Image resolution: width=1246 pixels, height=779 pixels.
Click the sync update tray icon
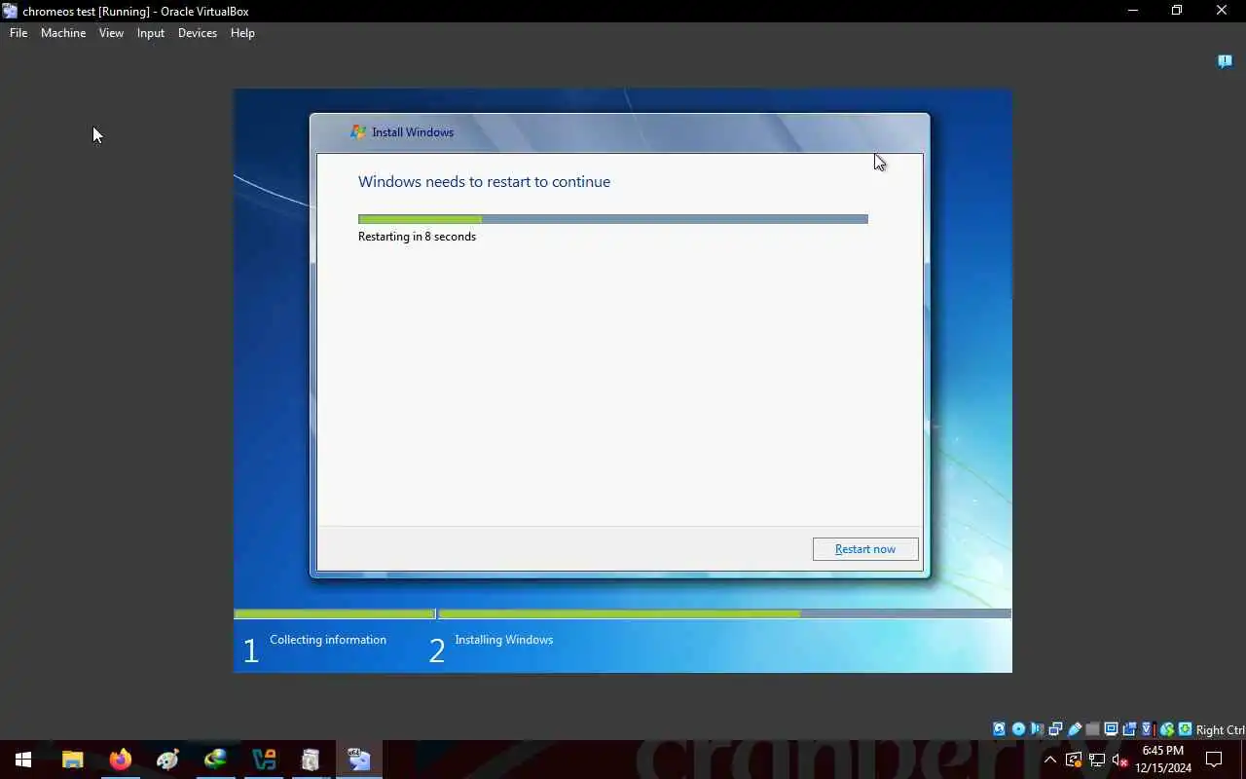pos(1074,760)
